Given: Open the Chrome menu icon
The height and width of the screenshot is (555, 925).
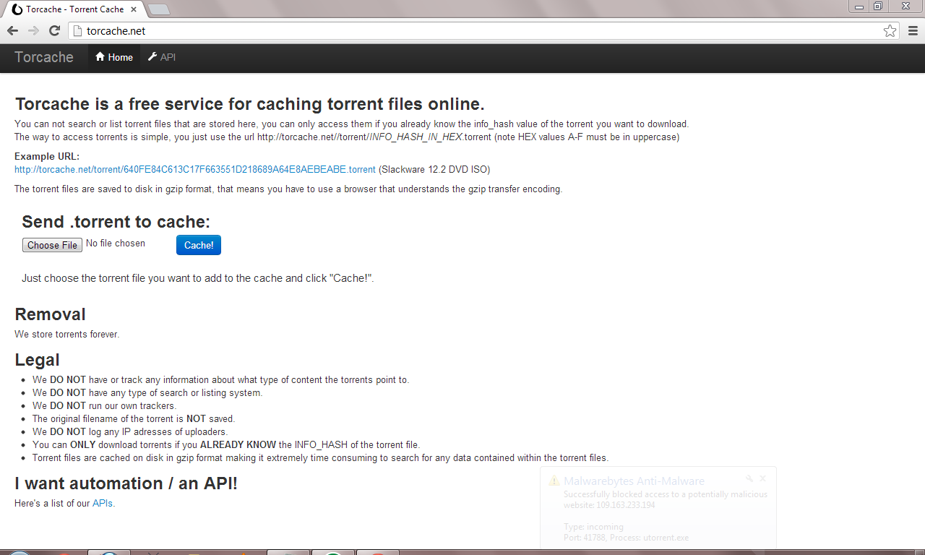Looking at the screenshot, I should tap(913, 31).
